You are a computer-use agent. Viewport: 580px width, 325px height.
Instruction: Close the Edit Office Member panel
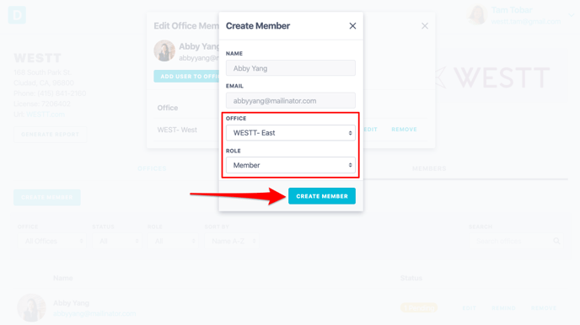425,26
